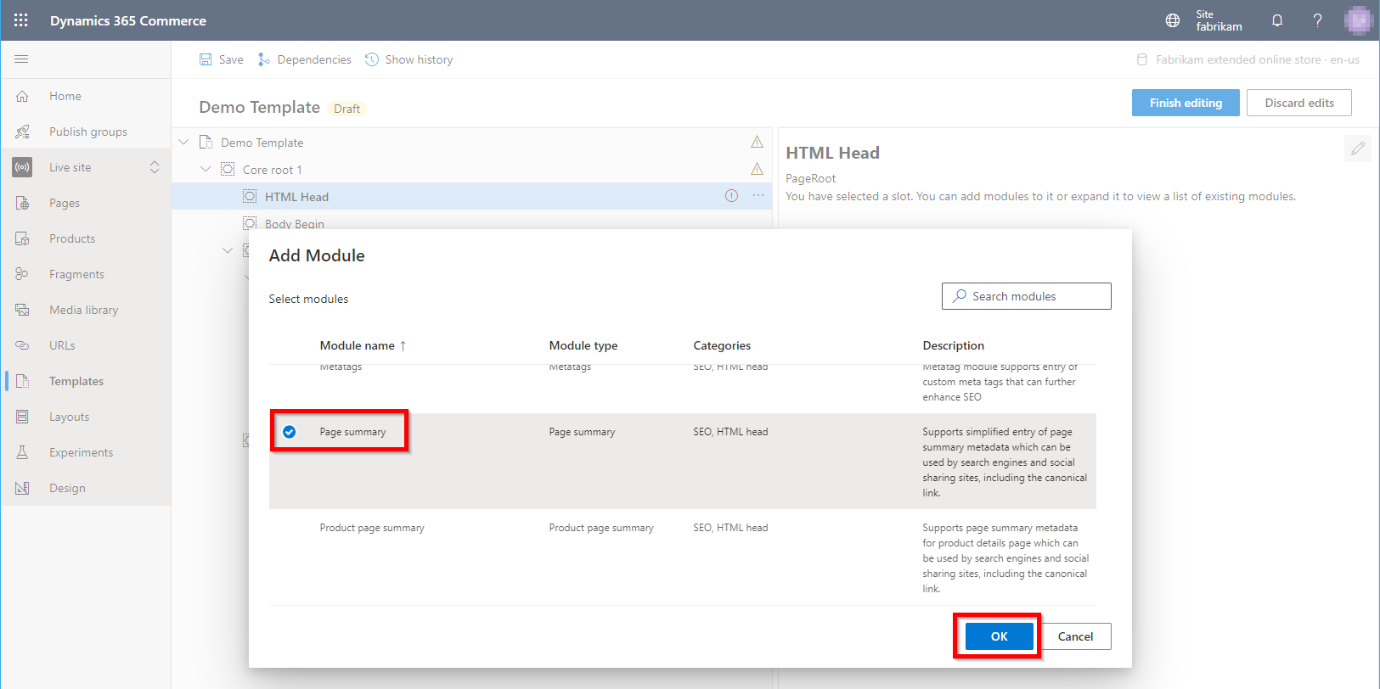This screenshot has height=689, width=1380.
Task: Click the Module type column header
Action: pos(583,345)
